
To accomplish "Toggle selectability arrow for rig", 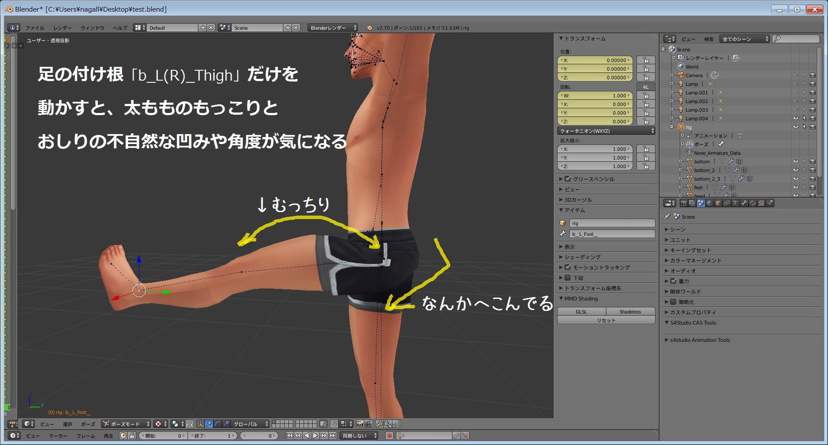I will [x=804, y=127].
